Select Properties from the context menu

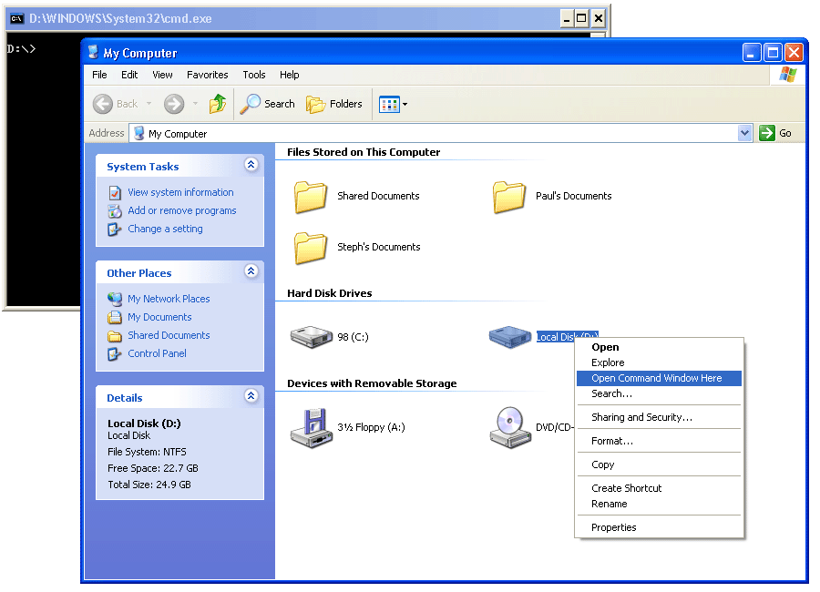(613, 527)
